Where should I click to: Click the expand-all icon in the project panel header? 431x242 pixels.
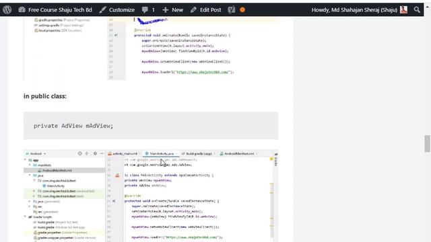click(x=87, y=153)
